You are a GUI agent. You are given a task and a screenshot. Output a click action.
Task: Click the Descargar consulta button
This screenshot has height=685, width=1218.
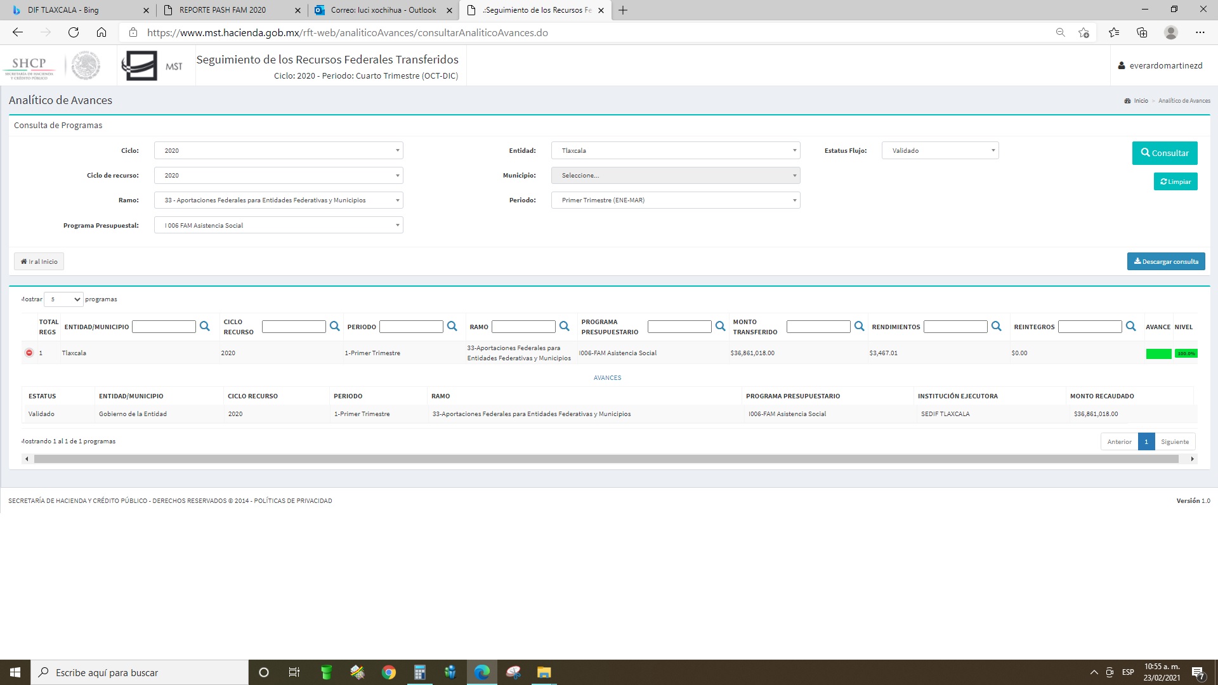click(x=1166, y=261)
